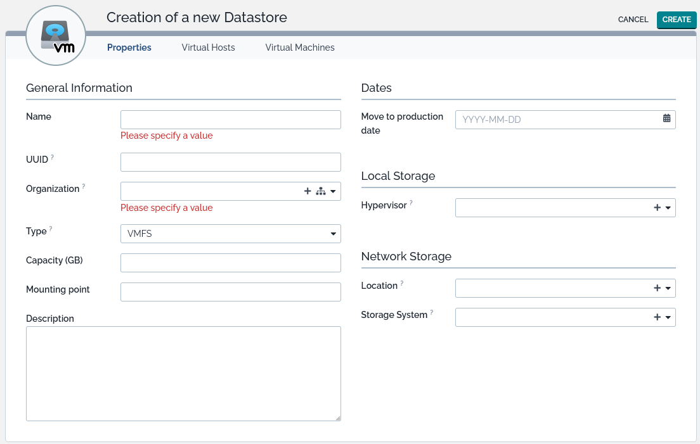The width and height of the screenshot is (700, 444).
Task: Open the Storage System dropdown arrow
Action: tap(668, 317)
